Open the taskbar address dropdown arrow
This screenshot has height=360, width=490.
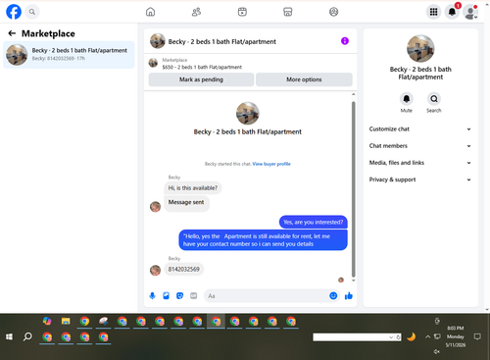[391, 337]
